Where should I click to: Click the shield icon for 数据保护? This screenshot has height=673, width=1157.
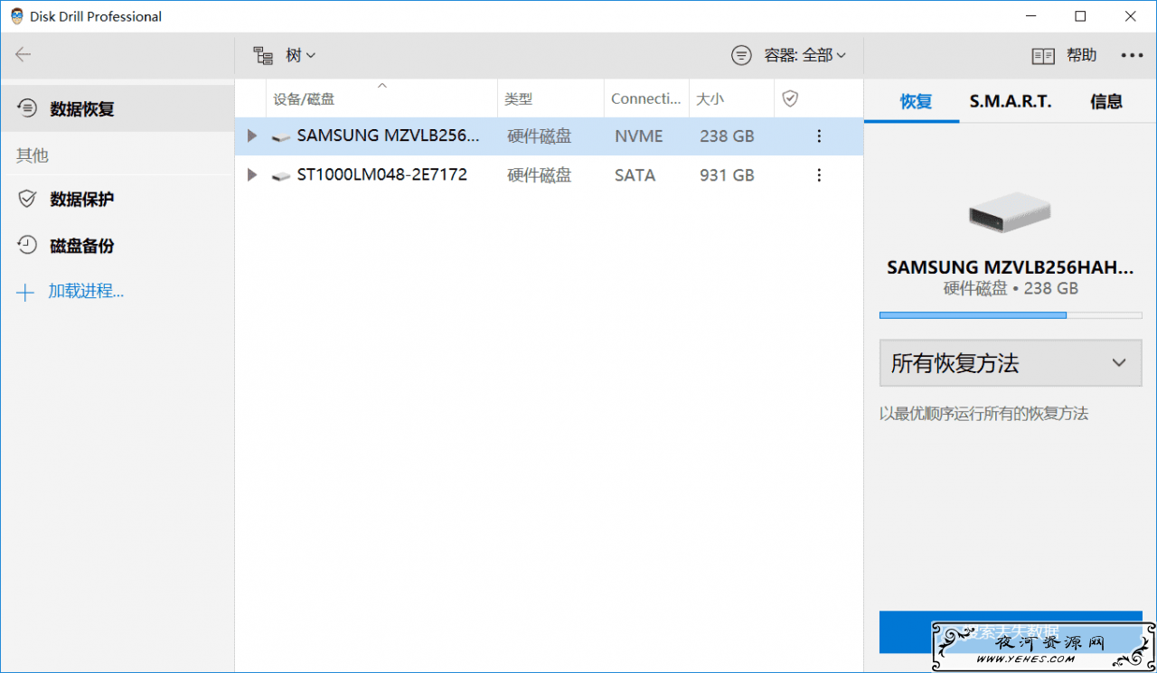point(27,199)
